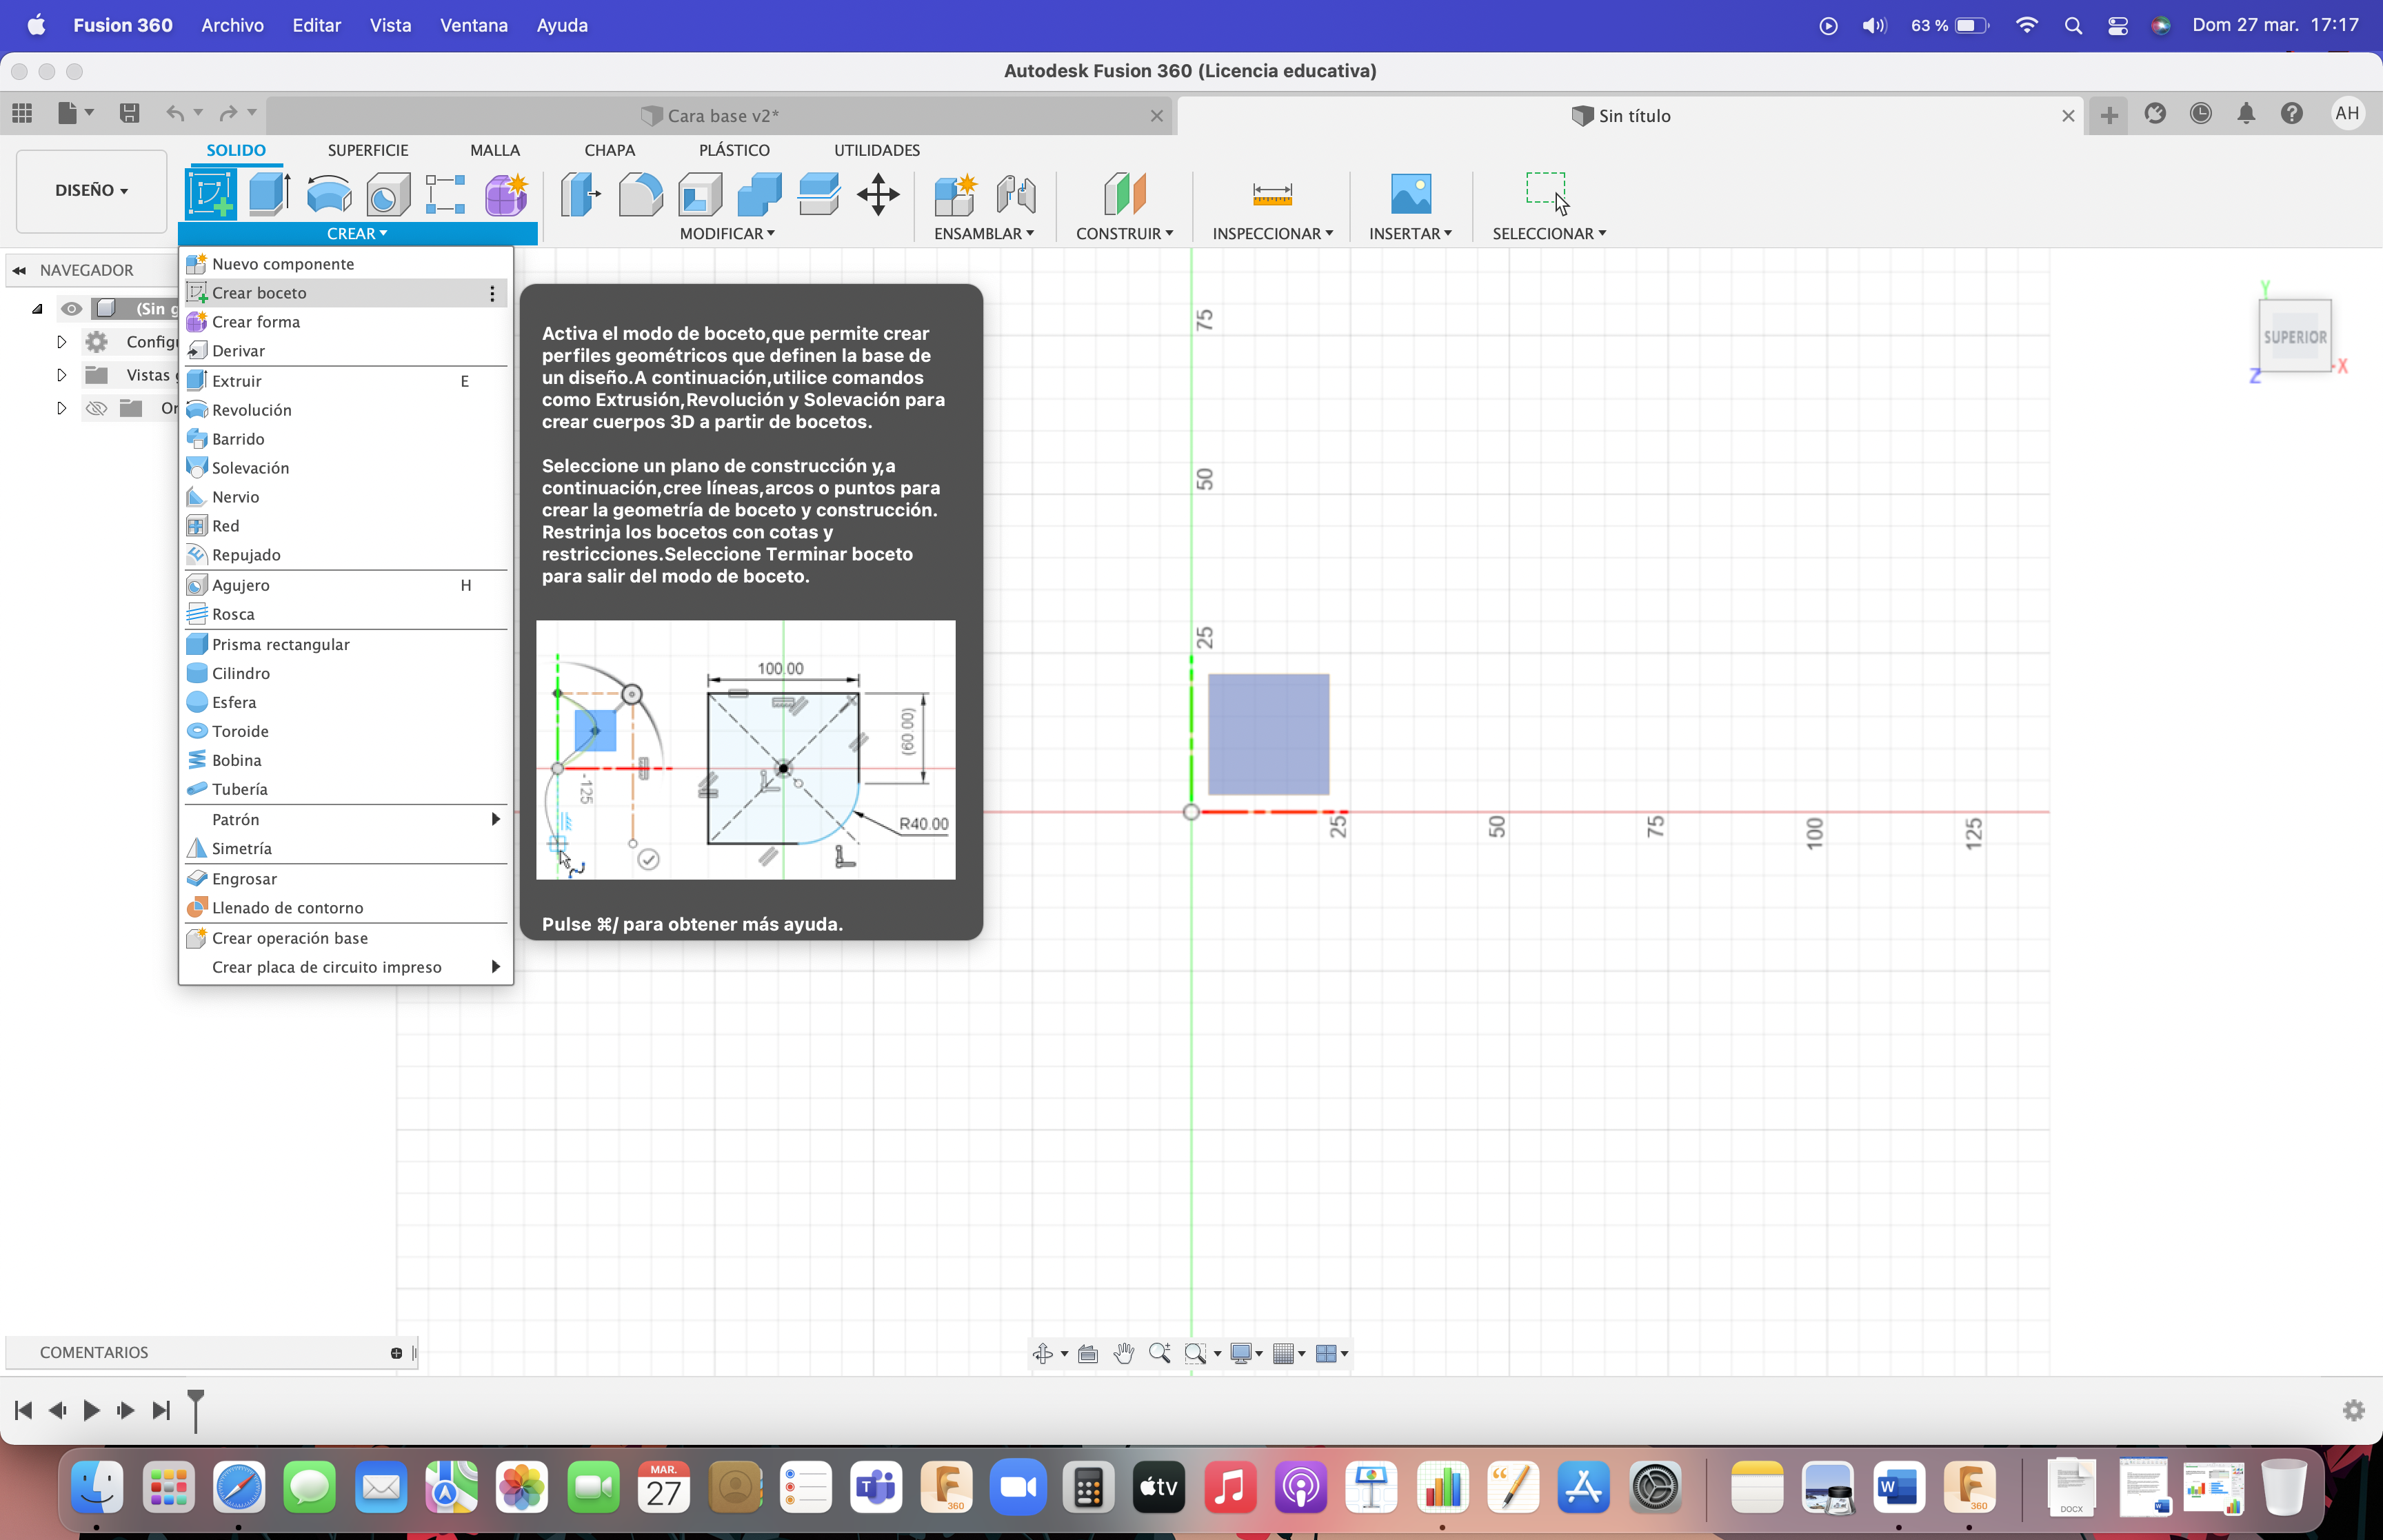The image size is (2383, 1540).
Task: Select Crear boceto menu item
Action: 346,293
